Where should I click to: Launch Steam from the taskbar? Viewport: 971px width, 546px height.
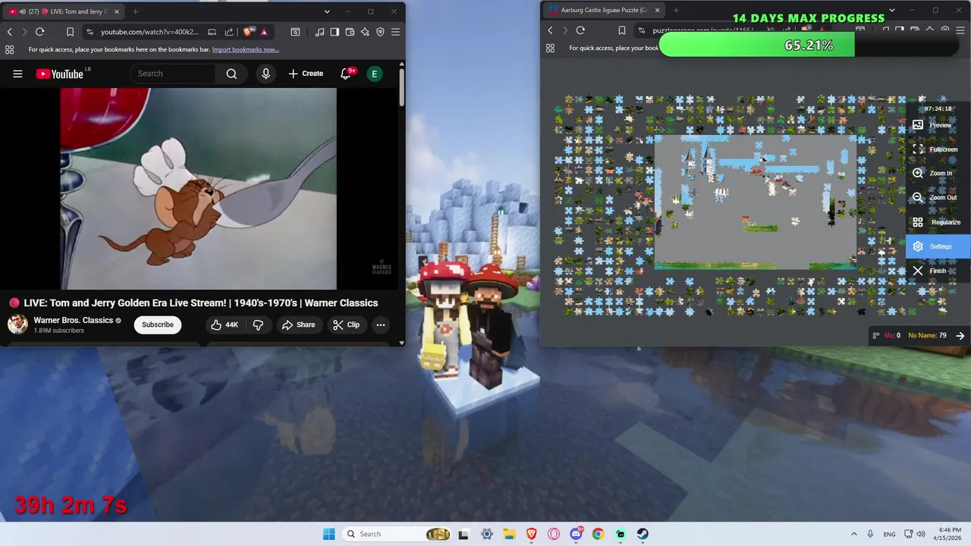(x=643, y=534)
